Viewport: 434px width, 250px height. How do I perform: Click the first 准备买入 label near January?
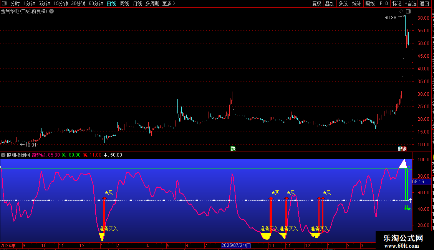click(x=108, y=229)
